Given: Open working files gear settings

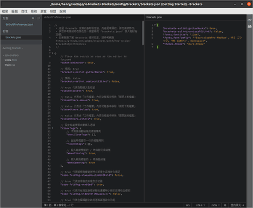Looking at the screenshot, I should tap(33, 18).
